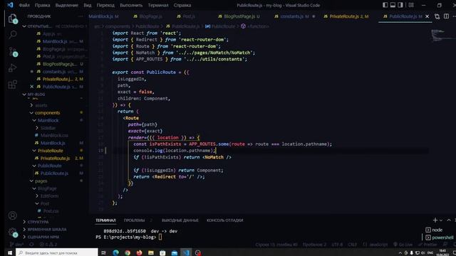Open the Accounts menu icon
The height and width of the screenshot is (256, 456).
(x=12, y=215)
